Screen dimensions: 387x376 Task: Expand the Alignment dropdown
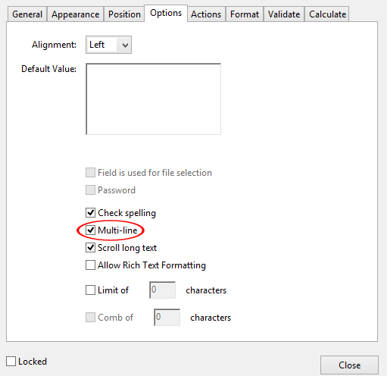[x=108, y=45]
